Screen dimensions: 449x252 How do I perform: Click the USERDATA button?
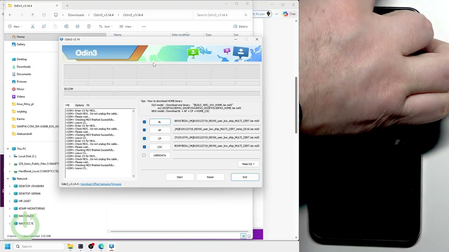[x=160, y=155]
